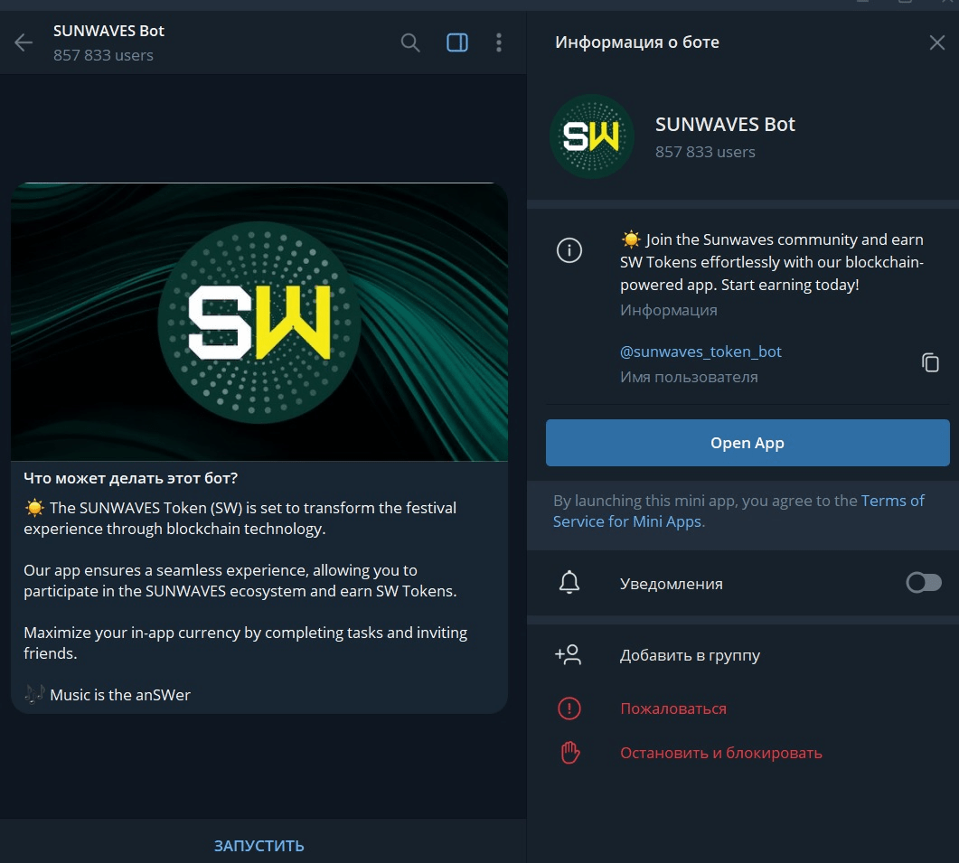
Task: Click the red hand stop icon
Action: 569,753
